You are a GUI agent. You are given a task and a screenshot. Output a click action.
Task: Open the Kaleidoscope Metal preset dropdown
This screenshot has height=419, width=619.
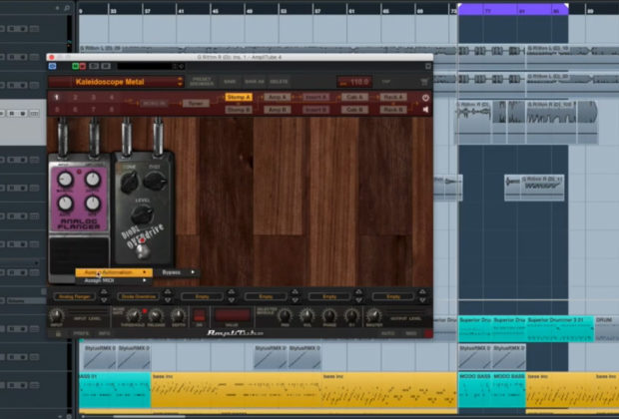coord(117,82)
